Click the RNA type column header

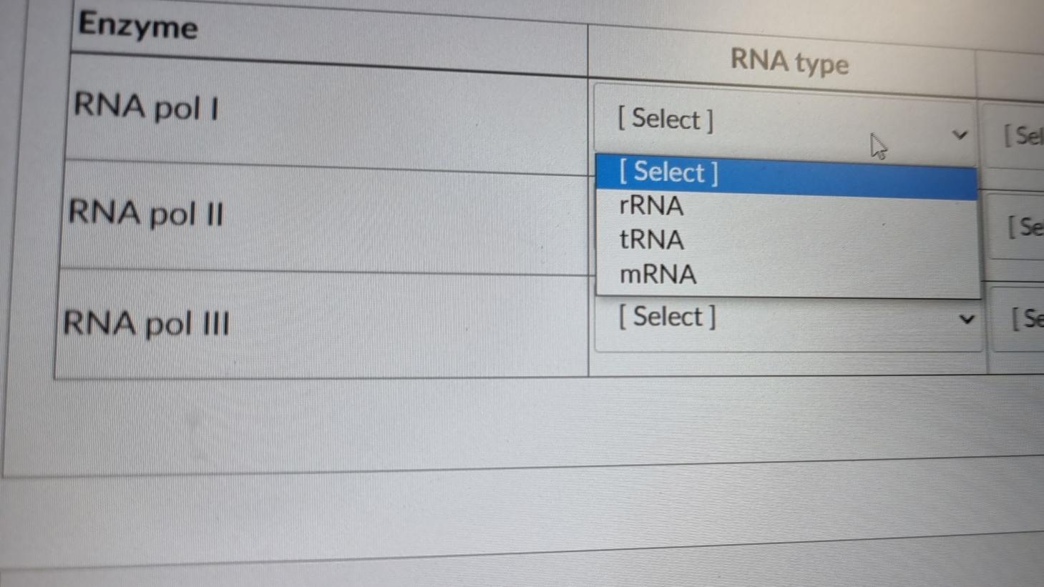pyautogui.click(x=790, y=64)
